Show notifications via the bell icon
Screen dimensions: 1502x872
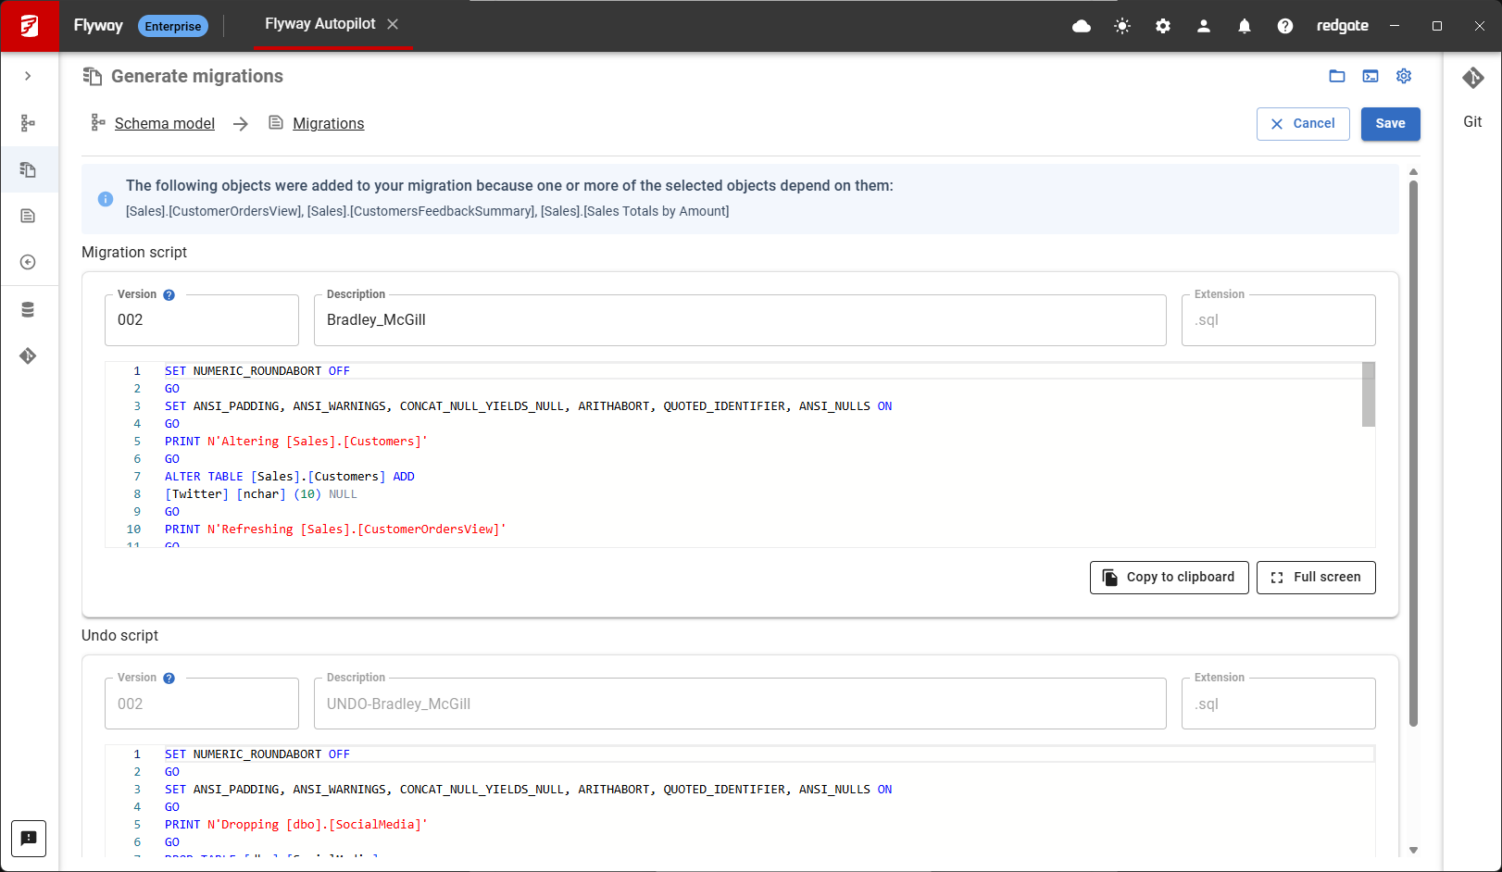tap(1245, 26)
